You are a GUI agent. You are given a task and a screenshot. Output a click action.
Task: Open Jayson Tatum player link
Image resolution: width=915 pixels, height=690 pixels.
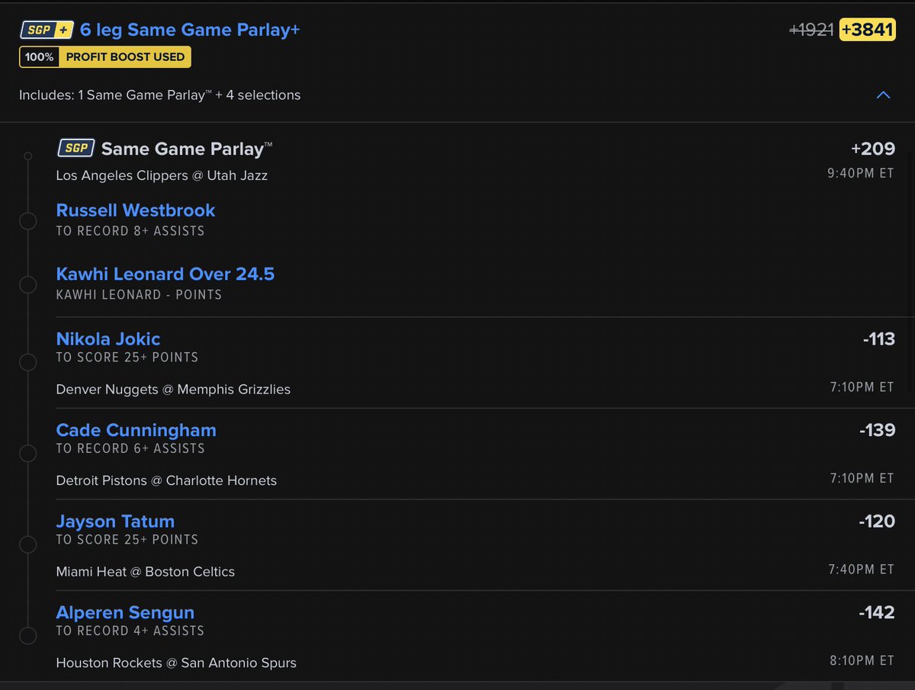point(116,522)
